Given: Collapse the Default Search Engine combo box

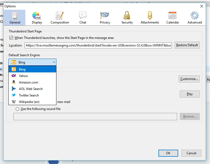Looking at the screenshot, I should click(32, 62).
